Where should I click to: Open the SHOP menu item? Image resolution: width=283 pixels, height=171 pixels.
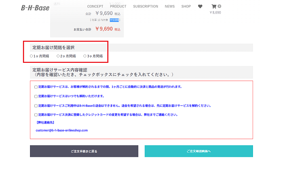click(186, 7)
